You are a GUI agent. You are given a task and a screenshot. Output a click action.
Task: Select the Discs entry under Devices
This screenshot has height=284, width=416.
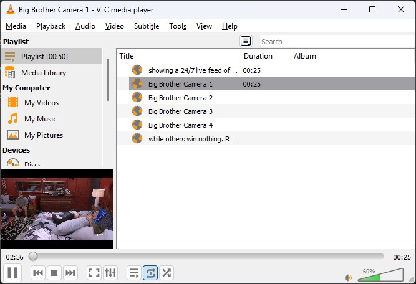pos(52,164)
